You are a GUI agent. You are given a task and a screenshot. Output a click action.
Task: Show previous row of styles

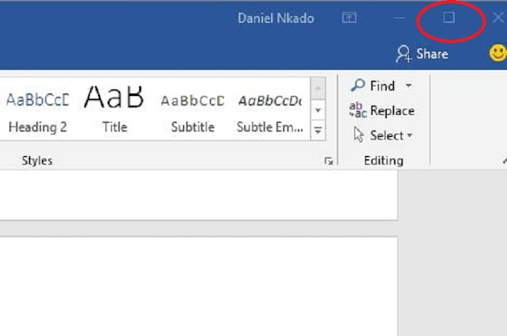click(x=318, y=88)
